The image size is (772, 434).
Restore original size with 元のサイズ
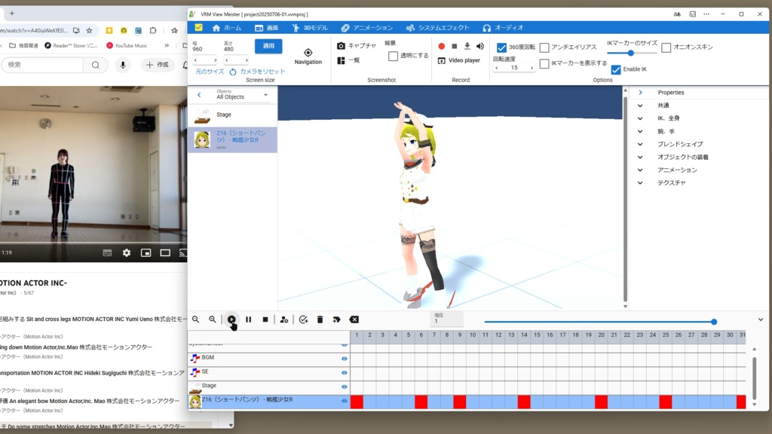210,72
